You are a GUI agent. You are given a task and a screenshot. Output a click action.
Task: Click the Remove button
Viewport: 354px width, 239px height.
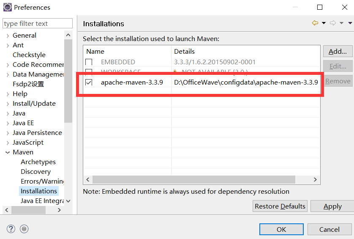tap(338, 81)
